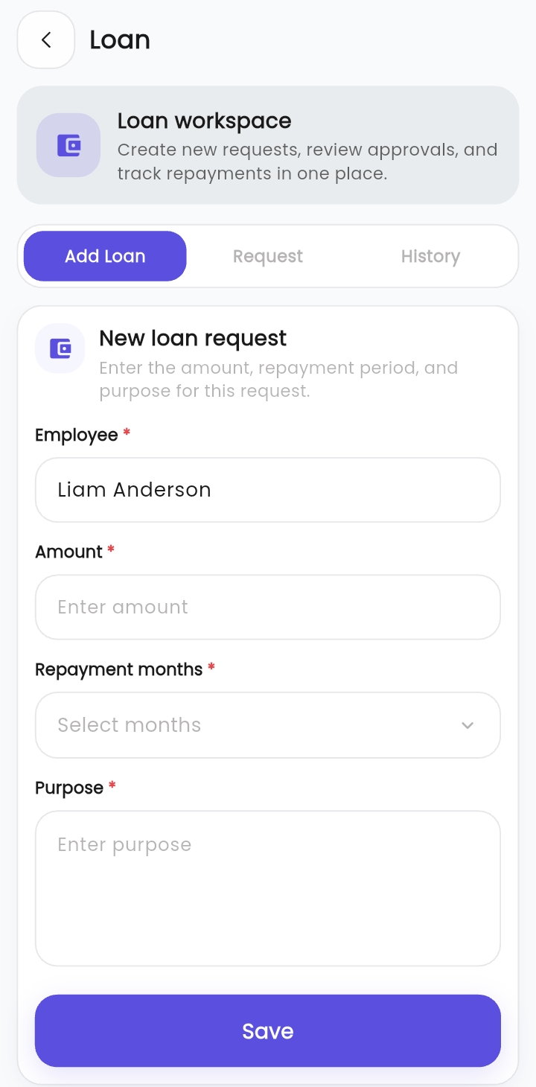Click the Save button
Screen dimensions: 536x1087
pos(268,1031)
